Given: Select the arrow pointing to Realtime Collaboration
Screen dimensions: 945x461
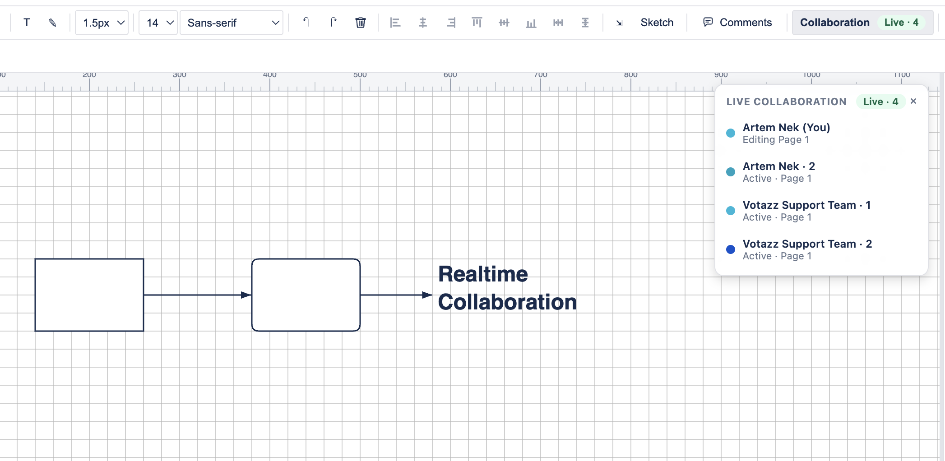Looking at the screenshot, I should [396, 295].
